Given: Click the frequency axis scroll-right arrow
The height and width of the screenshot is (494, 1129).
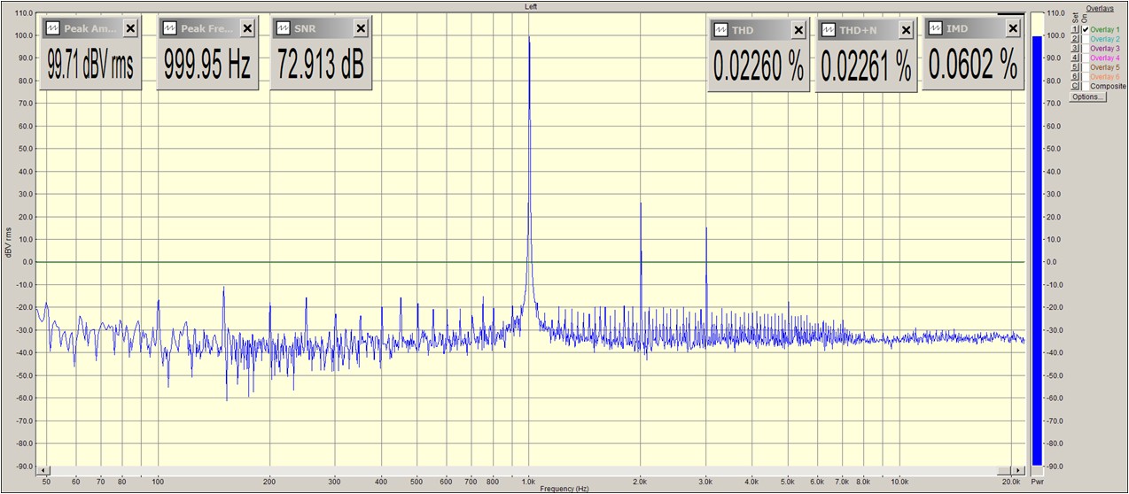Looking at the screenshot, I should point(1020,469).
